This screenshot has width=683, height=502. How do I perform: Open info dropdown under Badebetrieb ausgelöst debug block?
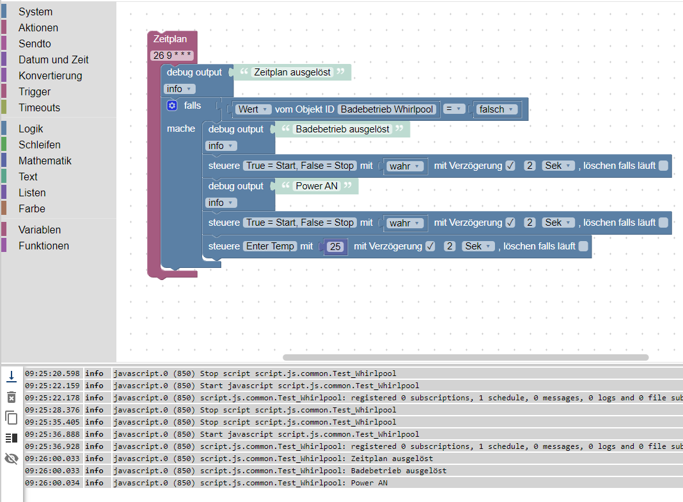(221, 146)
